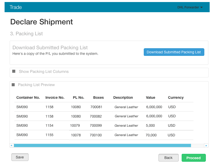Click the Packing List Preview list icon
215x164 pixels.
click(x=13, y=85)
